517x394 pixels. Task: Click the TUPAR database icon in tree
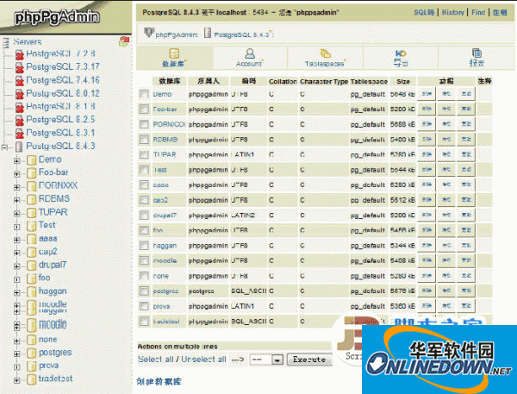[x=31, y=212]
